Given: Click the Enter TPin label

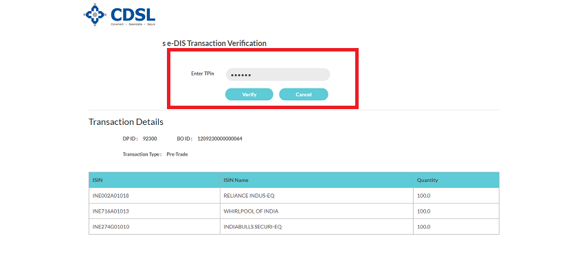Looking at the screenshot, I should (203, 73).
